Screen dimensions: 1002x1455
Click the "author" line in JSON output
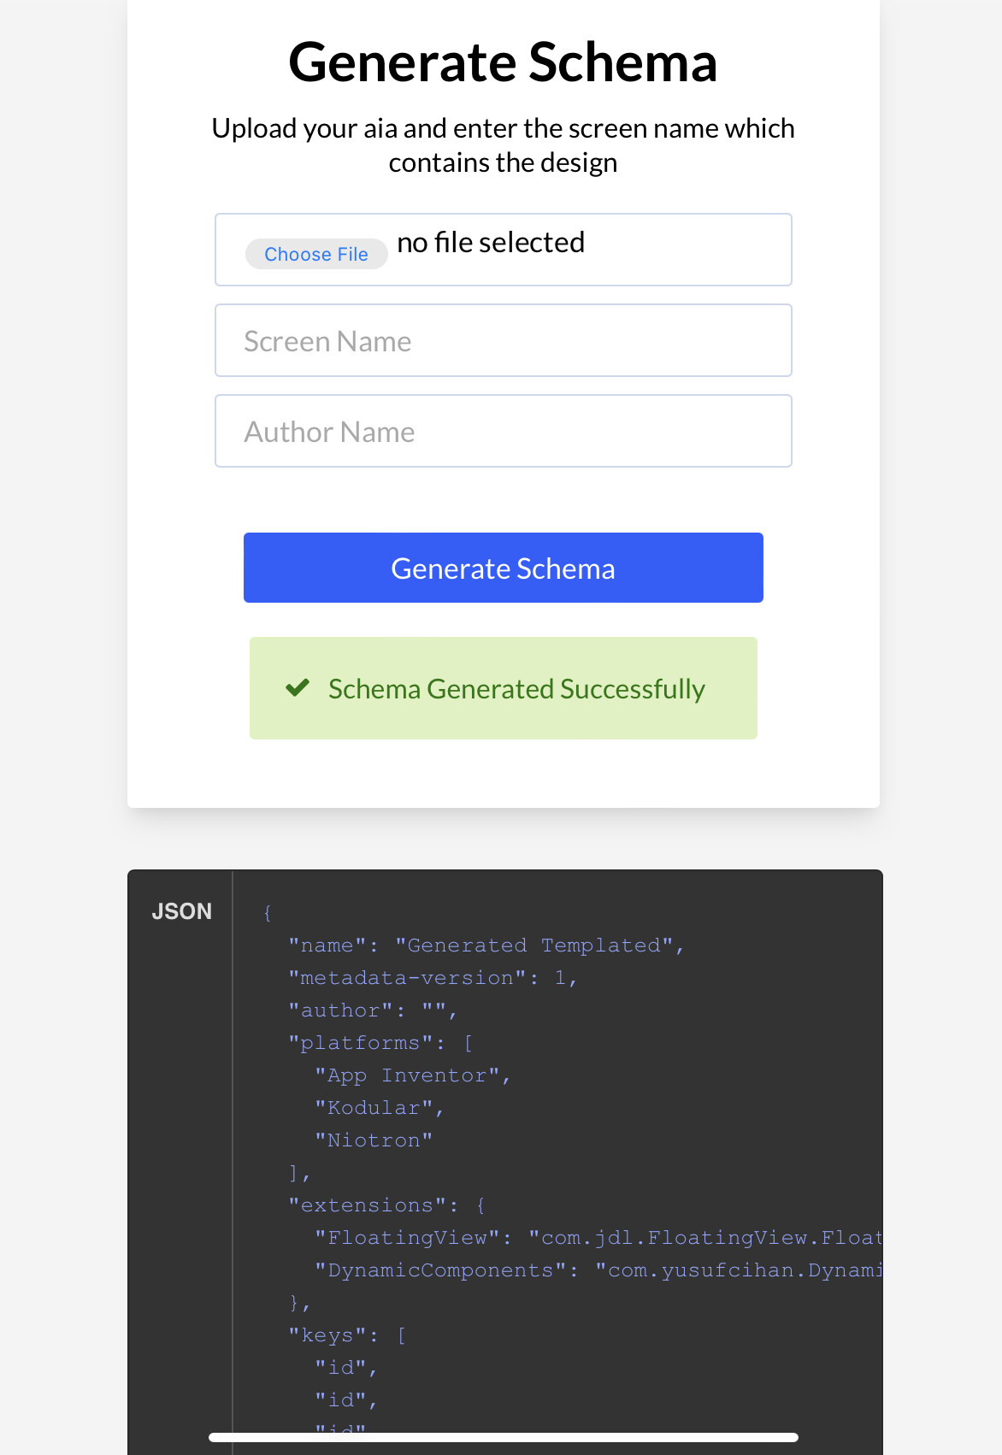(x=373, y=1010)
